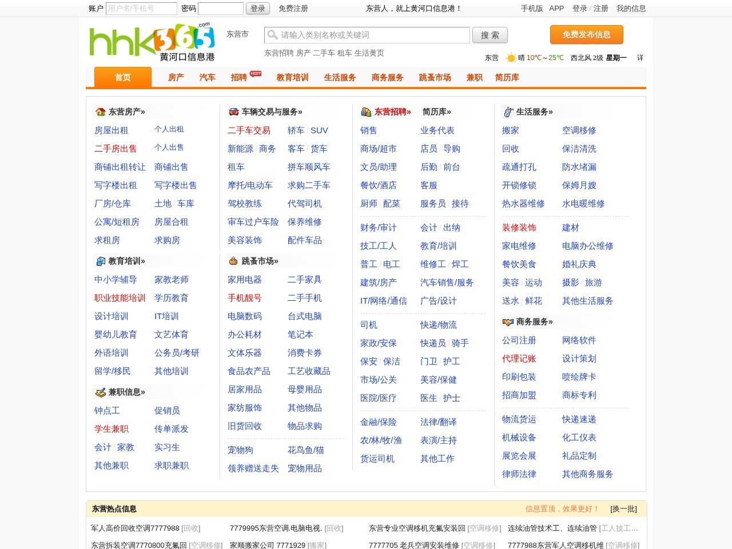Open the 手机靓号 category
Image resolution: width=732 pixels, height=549 pixels.
click(245, 298)
